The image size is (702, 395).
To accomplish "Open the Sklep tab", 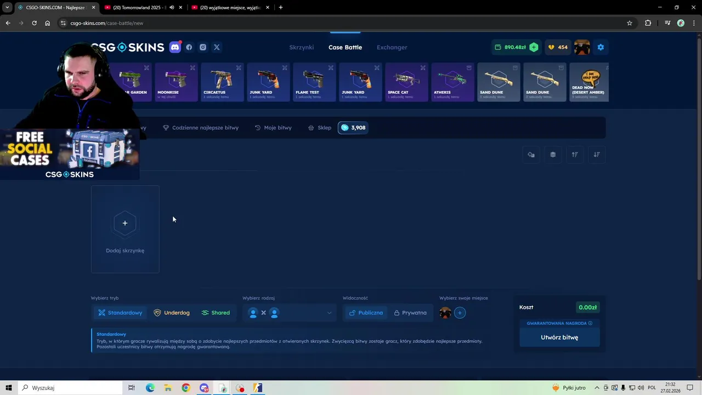I will [x=320, y=128].
